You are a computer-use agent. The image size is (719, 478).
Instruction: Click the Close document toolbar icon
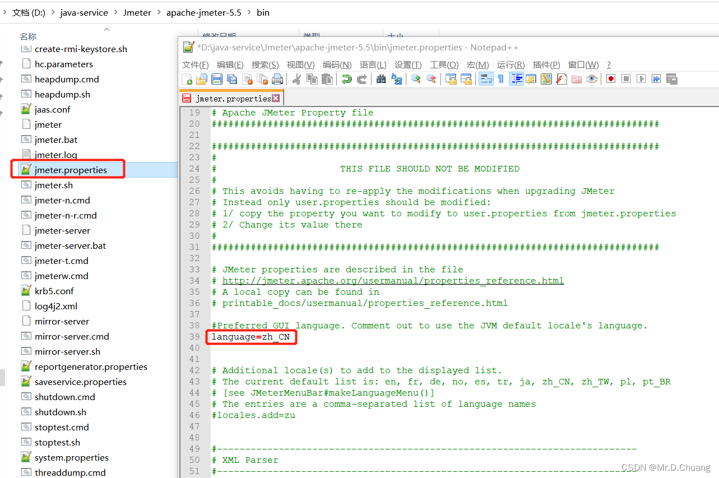pos(247,79)
